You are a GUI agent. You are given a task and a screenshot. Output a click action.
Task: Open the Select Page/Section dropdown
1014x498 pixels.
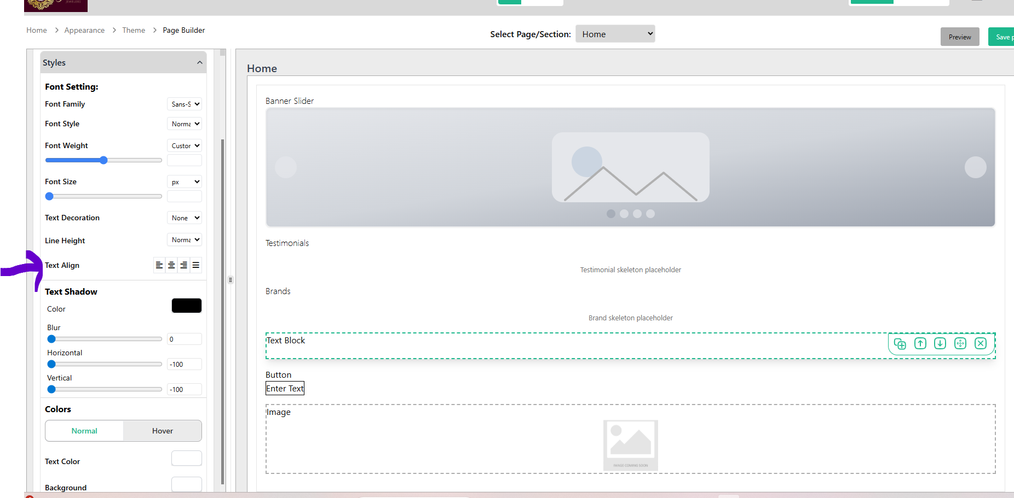[615, 34]
